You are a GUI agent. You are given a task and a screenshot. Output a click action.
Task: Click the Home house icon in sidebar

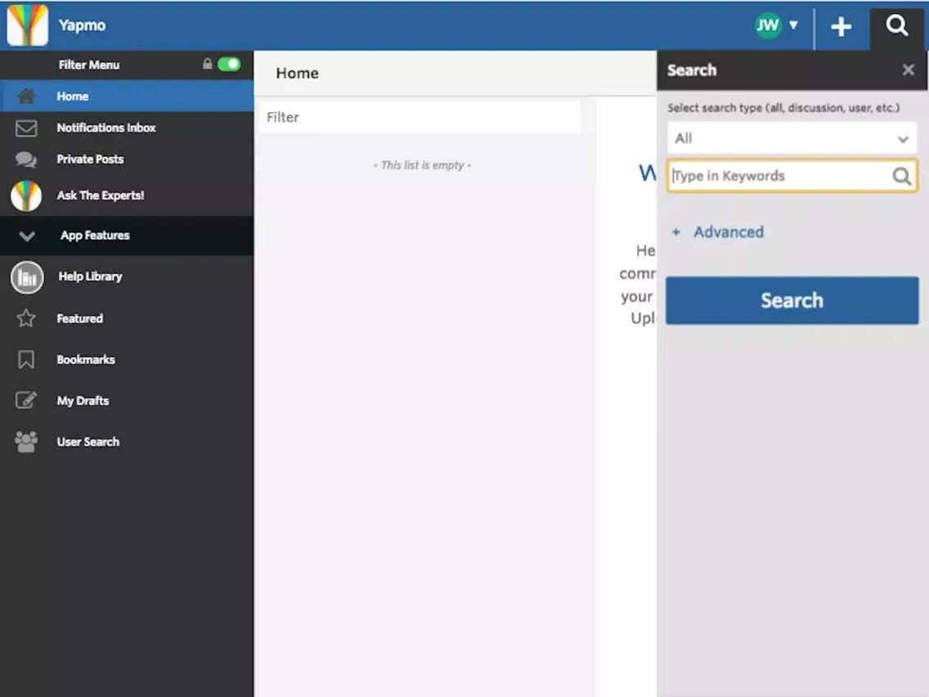pyautogui.click(x=26, y=96)
